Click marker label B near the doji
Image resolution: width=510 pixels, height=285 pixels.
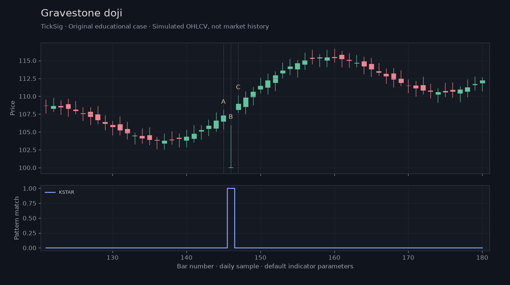pyautogui.click(x=230, y=117)
